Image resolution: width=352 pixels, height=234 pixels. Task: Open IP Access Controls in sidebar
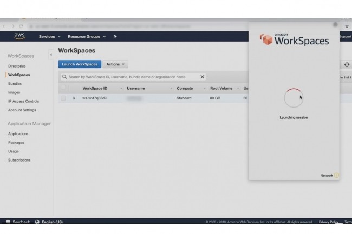click(24, 101)
